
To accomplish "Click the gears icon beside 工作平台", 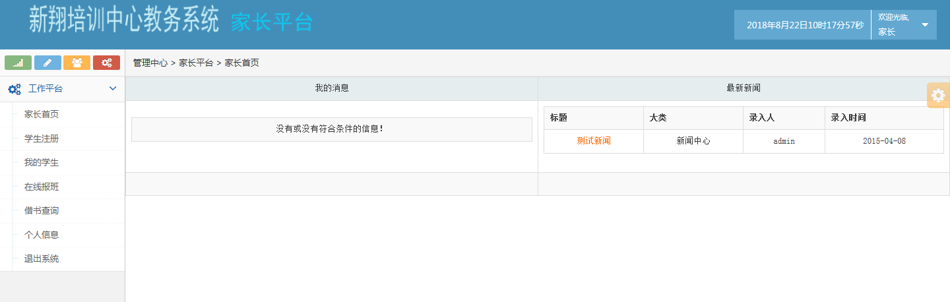I will pyautogui.click(x=14, y=89).
